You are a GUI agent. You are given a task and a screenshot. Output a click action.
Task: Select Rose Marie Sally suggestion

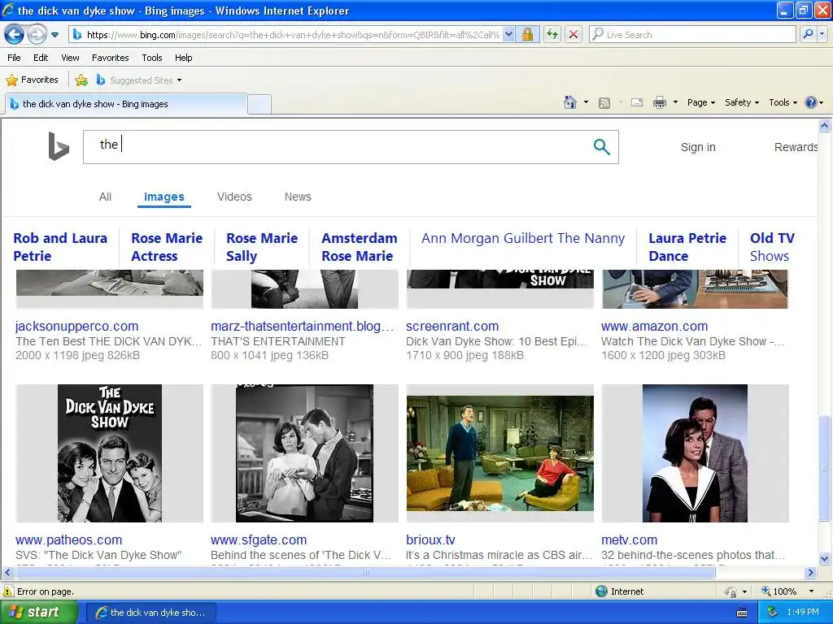pyautogui.click(x=262, y=247)
